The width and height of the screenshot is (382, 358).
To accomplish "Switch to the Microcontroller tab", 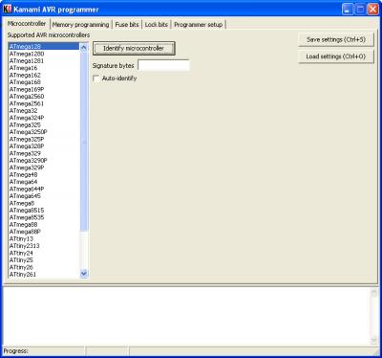I will (27, 24).
